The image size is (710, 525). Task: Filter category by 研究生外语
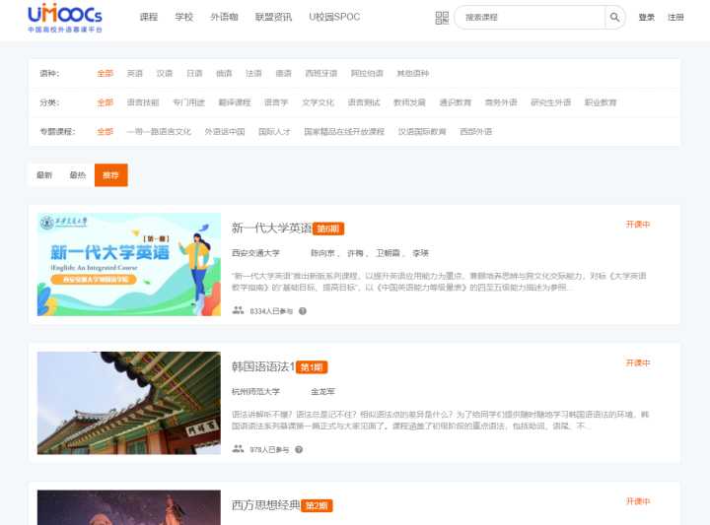550,102
